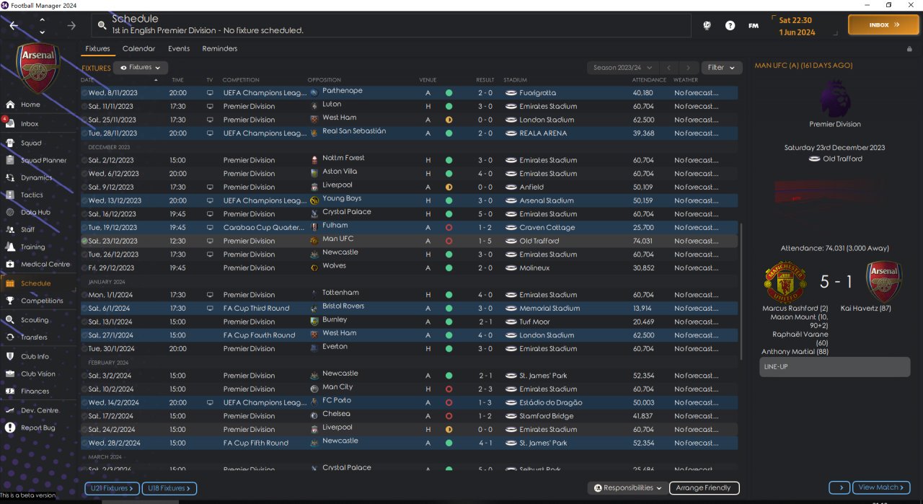Open Report Bug in the sidebar
This screenshot has height=504, width=923.
(x=38, y=428)
